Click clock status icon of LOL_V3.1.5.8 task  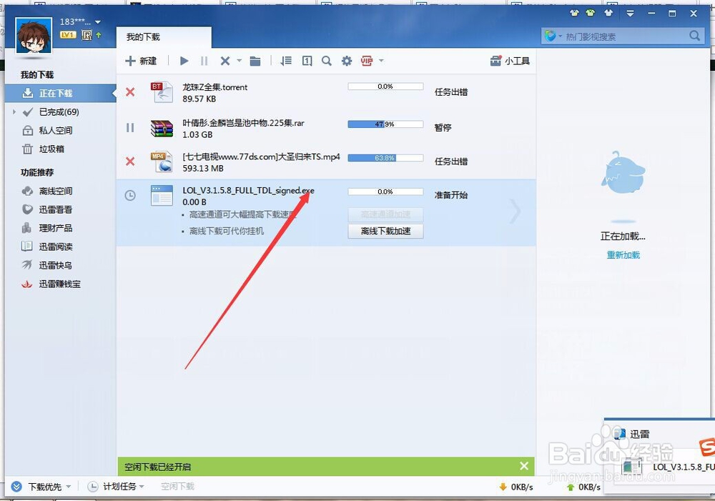click(x=130, y=196)
